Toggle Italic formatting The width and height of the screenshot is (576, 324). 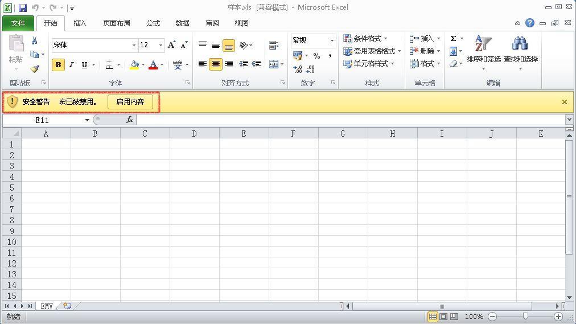click(x=71, y=65)
